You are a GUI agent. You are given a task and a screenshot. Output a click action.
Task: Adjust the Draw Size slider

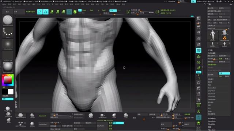[x=142, y=13]
